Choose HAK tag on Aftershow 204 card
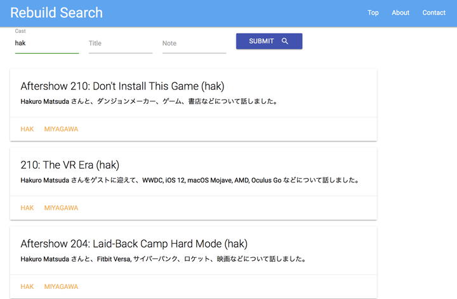 coord(27,286)
